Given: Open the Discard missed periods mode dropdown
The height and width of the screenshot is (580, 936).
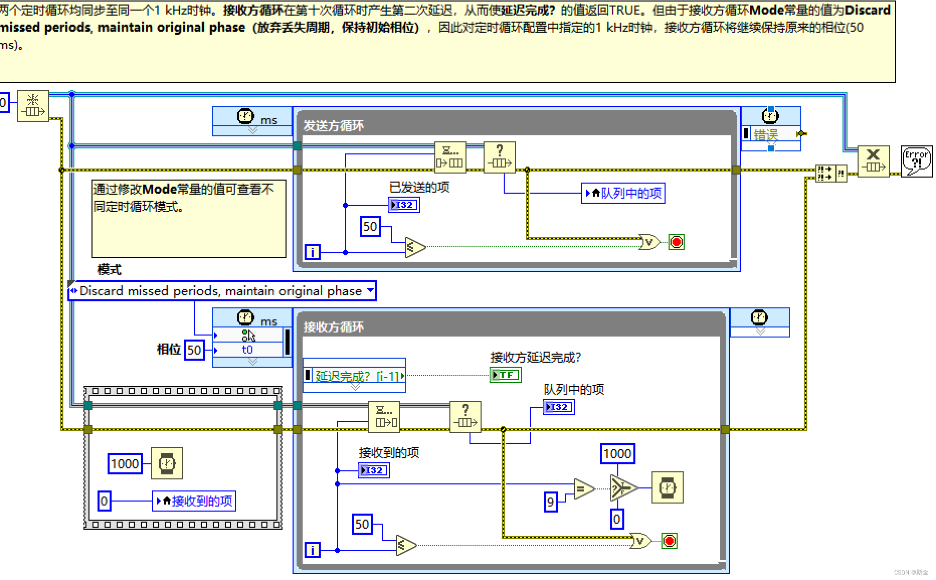Looking at the screenshot, I should [370, 291].
